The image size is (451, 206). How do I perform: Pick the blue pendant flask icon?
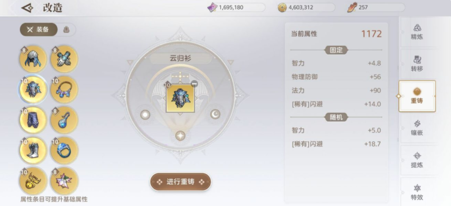pos(64,120)
